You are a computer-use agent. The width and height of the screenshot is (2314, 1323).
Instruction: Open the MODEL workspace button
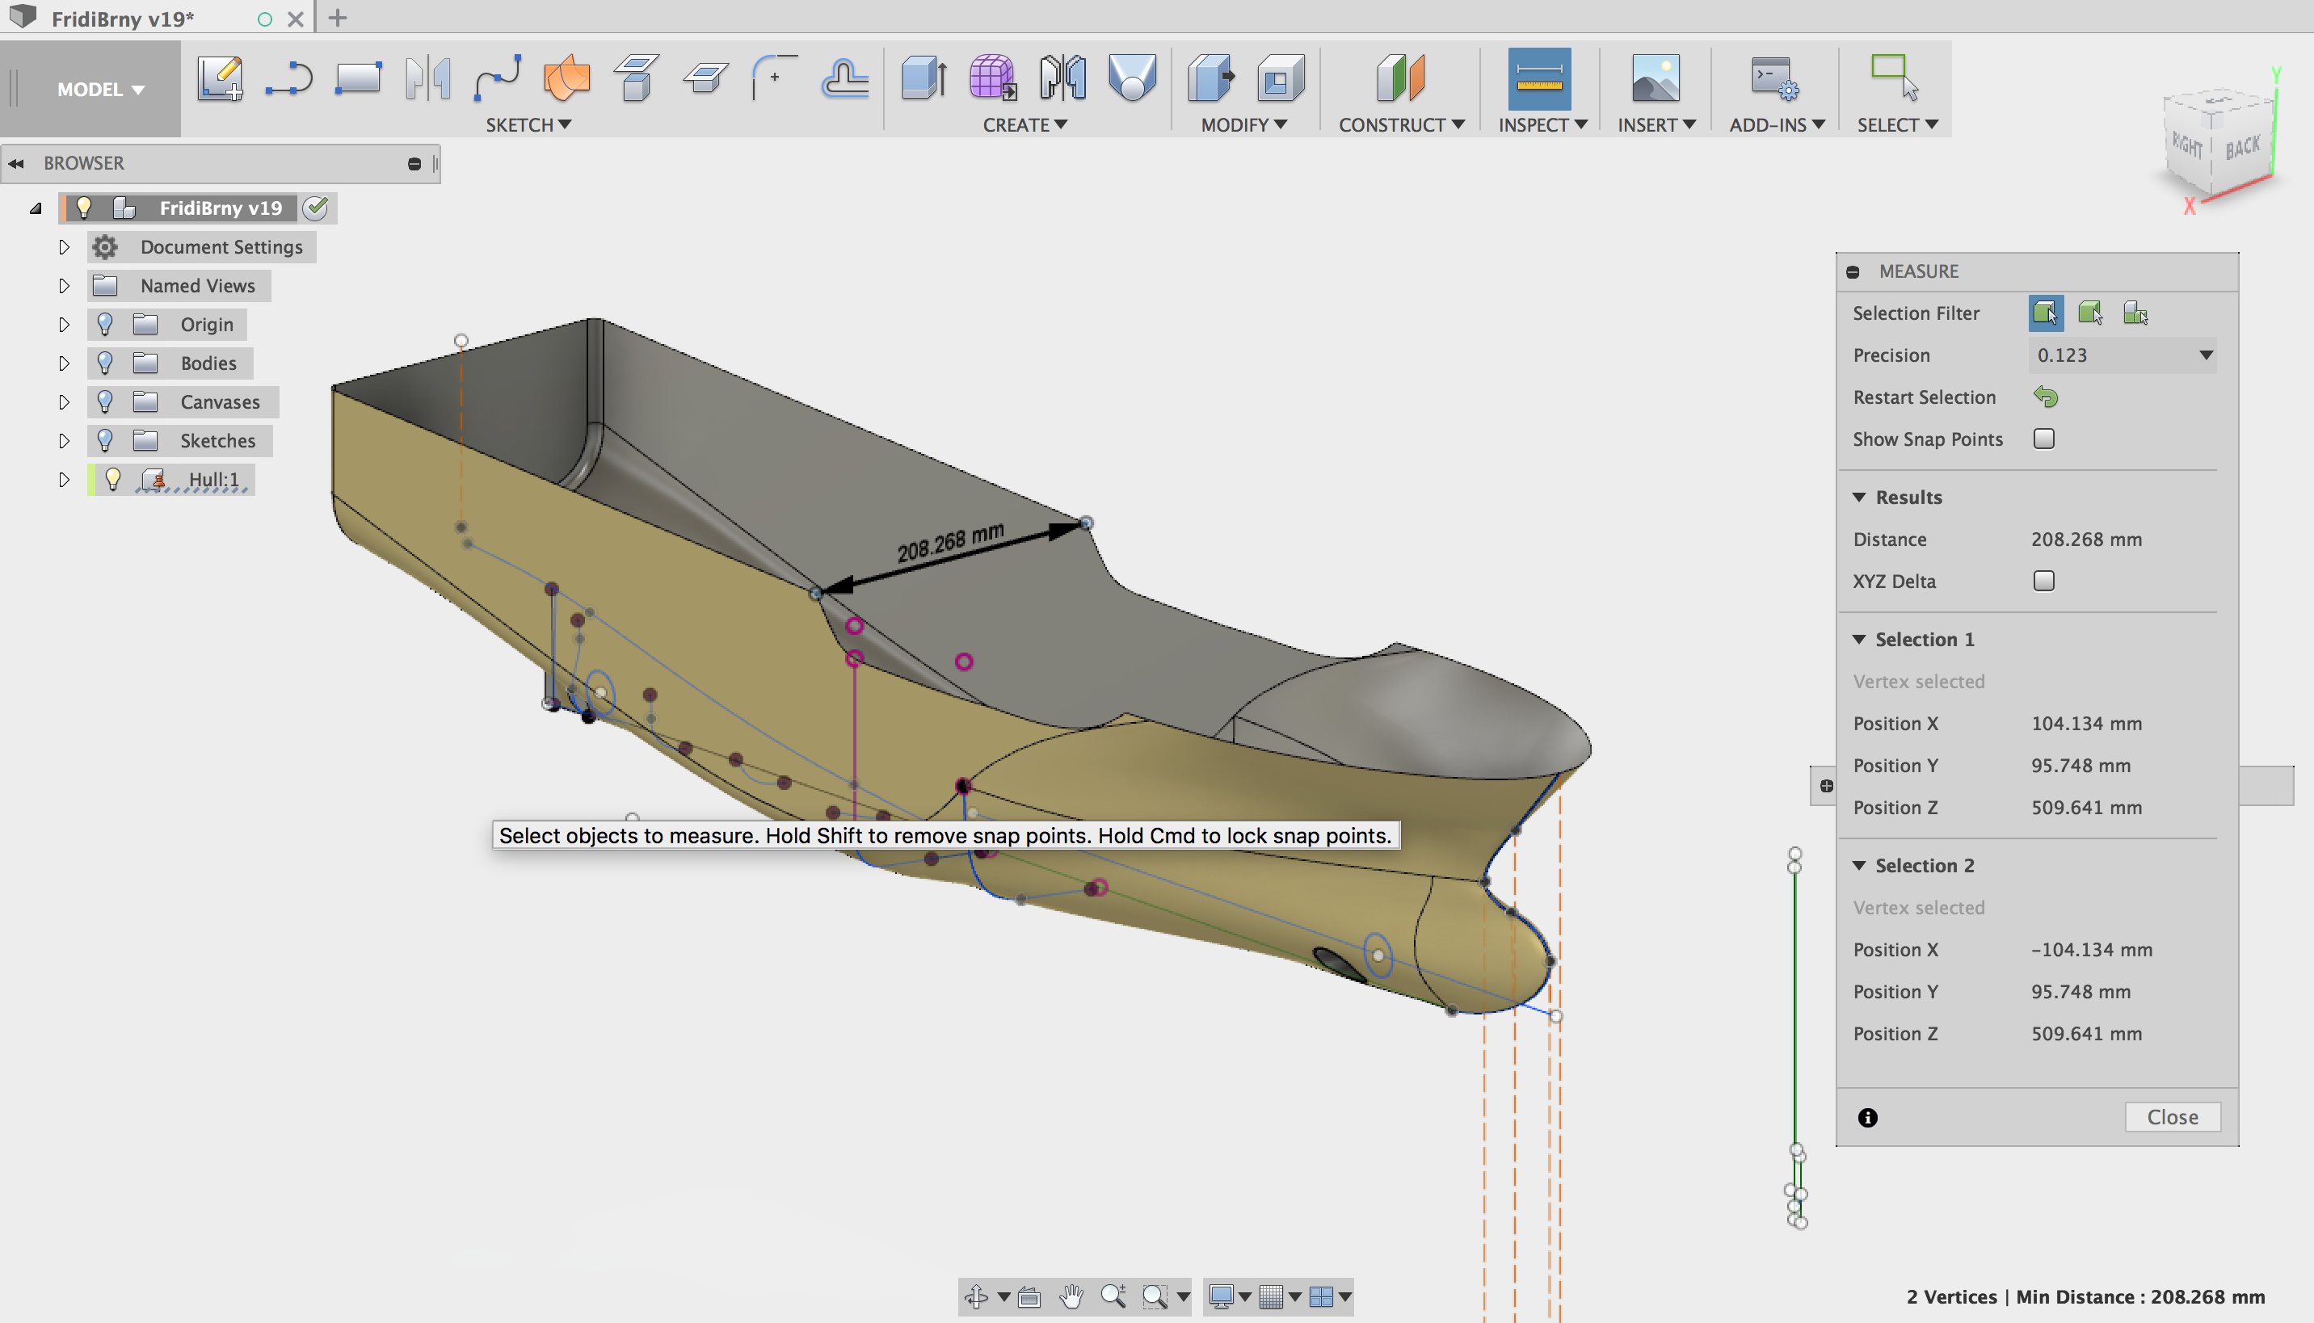[100, 89]
